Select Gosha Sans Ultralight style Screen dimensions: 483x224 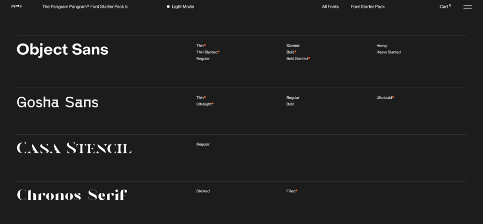click(x=205, y=104)
